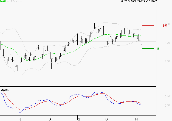Click the A month axis label
This screenshot has width=172, height=121.
click(50, 119)
